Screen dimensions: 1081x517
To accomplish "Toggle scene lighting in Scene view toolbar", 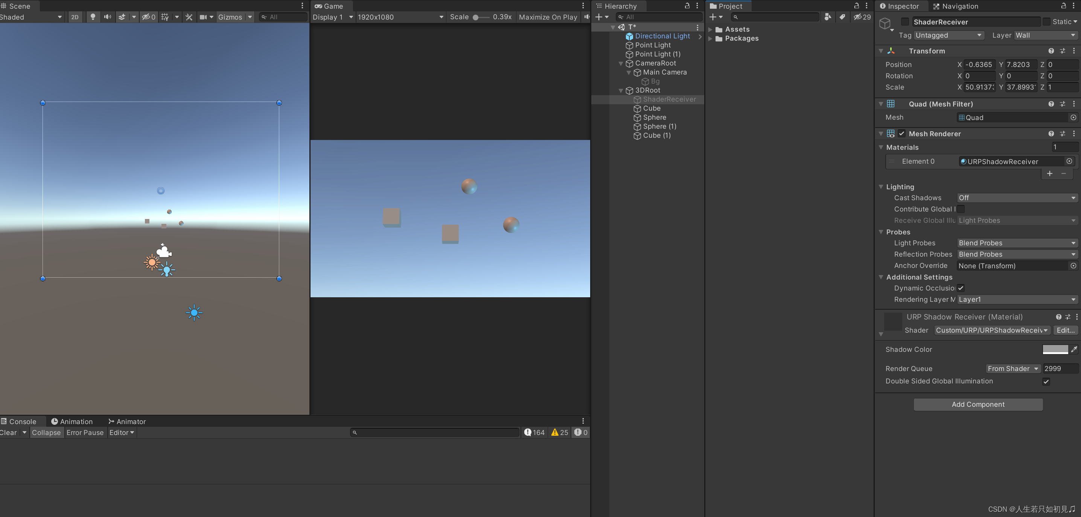I will [93, 17].
